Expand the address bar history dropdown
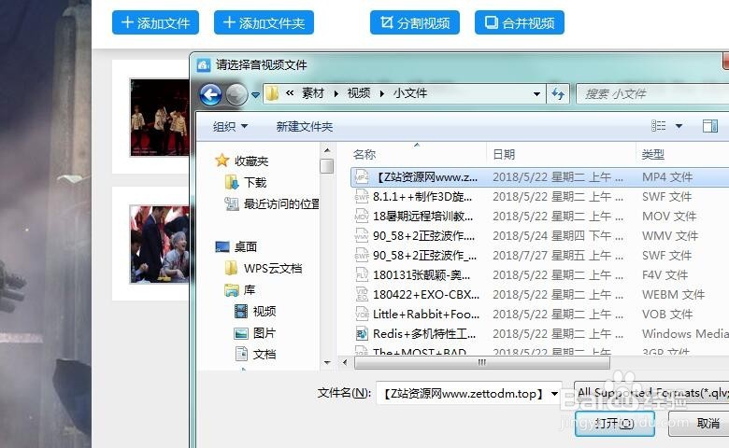729x448 pixels. pos(536,93)
